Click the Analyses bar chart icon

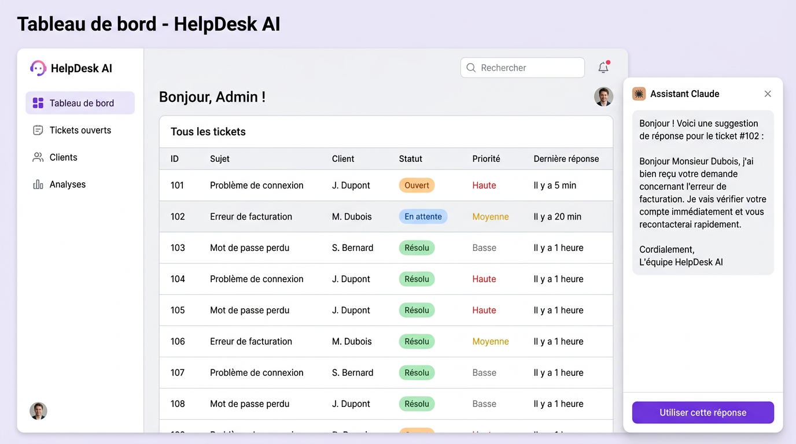coord(38,184)
